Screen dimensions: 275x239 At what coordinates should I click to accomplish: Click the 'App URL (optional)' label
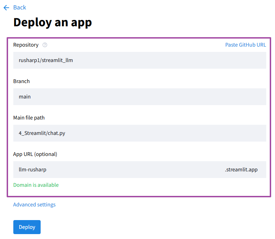pyautogui.click(x=35, y=154)
